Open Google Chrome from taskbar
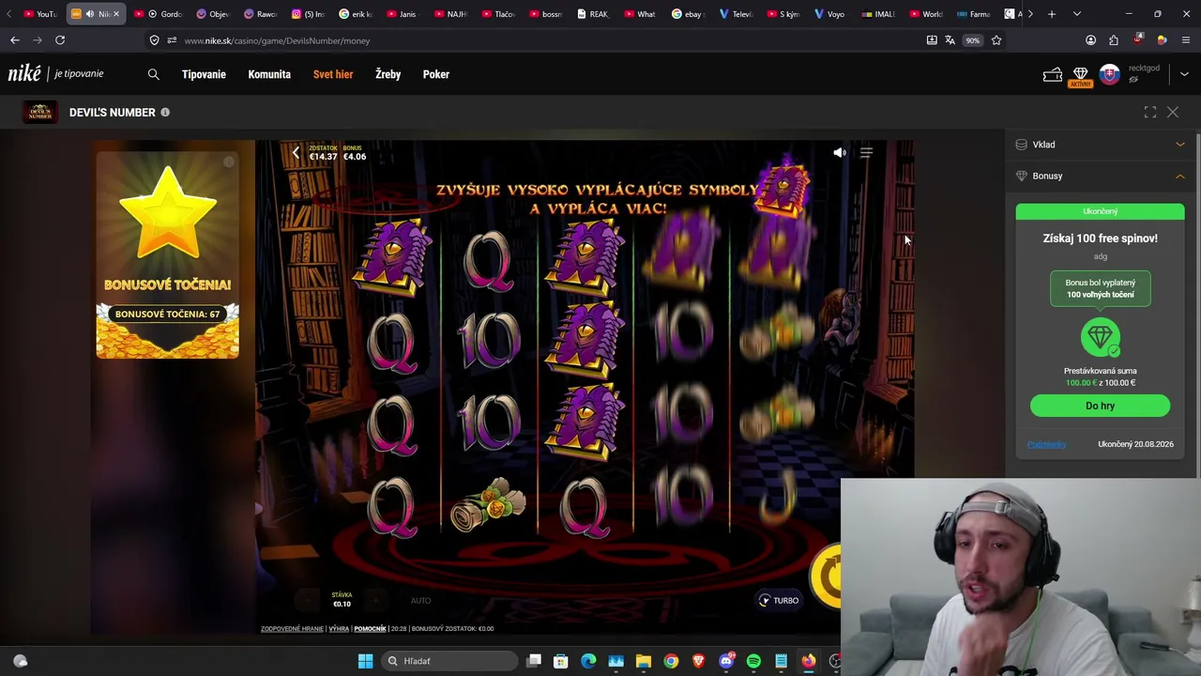The height and width of the screenshot is (676, 1201). pos(671,661)
